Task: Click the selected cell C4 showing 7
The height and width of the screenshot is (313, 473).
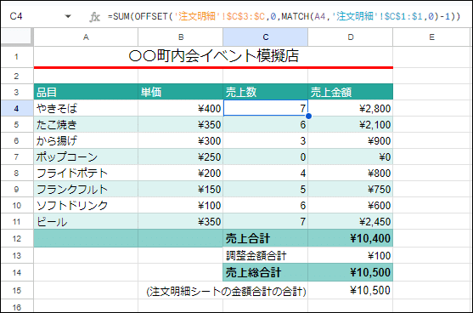Action: click(266, 108)
